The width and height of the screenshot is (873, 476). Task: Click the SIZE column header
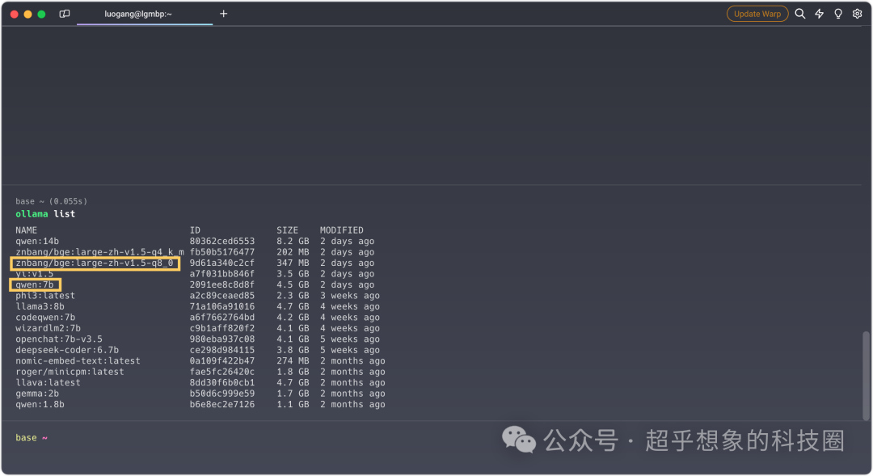pyautogui.click(x=287, y=230)
